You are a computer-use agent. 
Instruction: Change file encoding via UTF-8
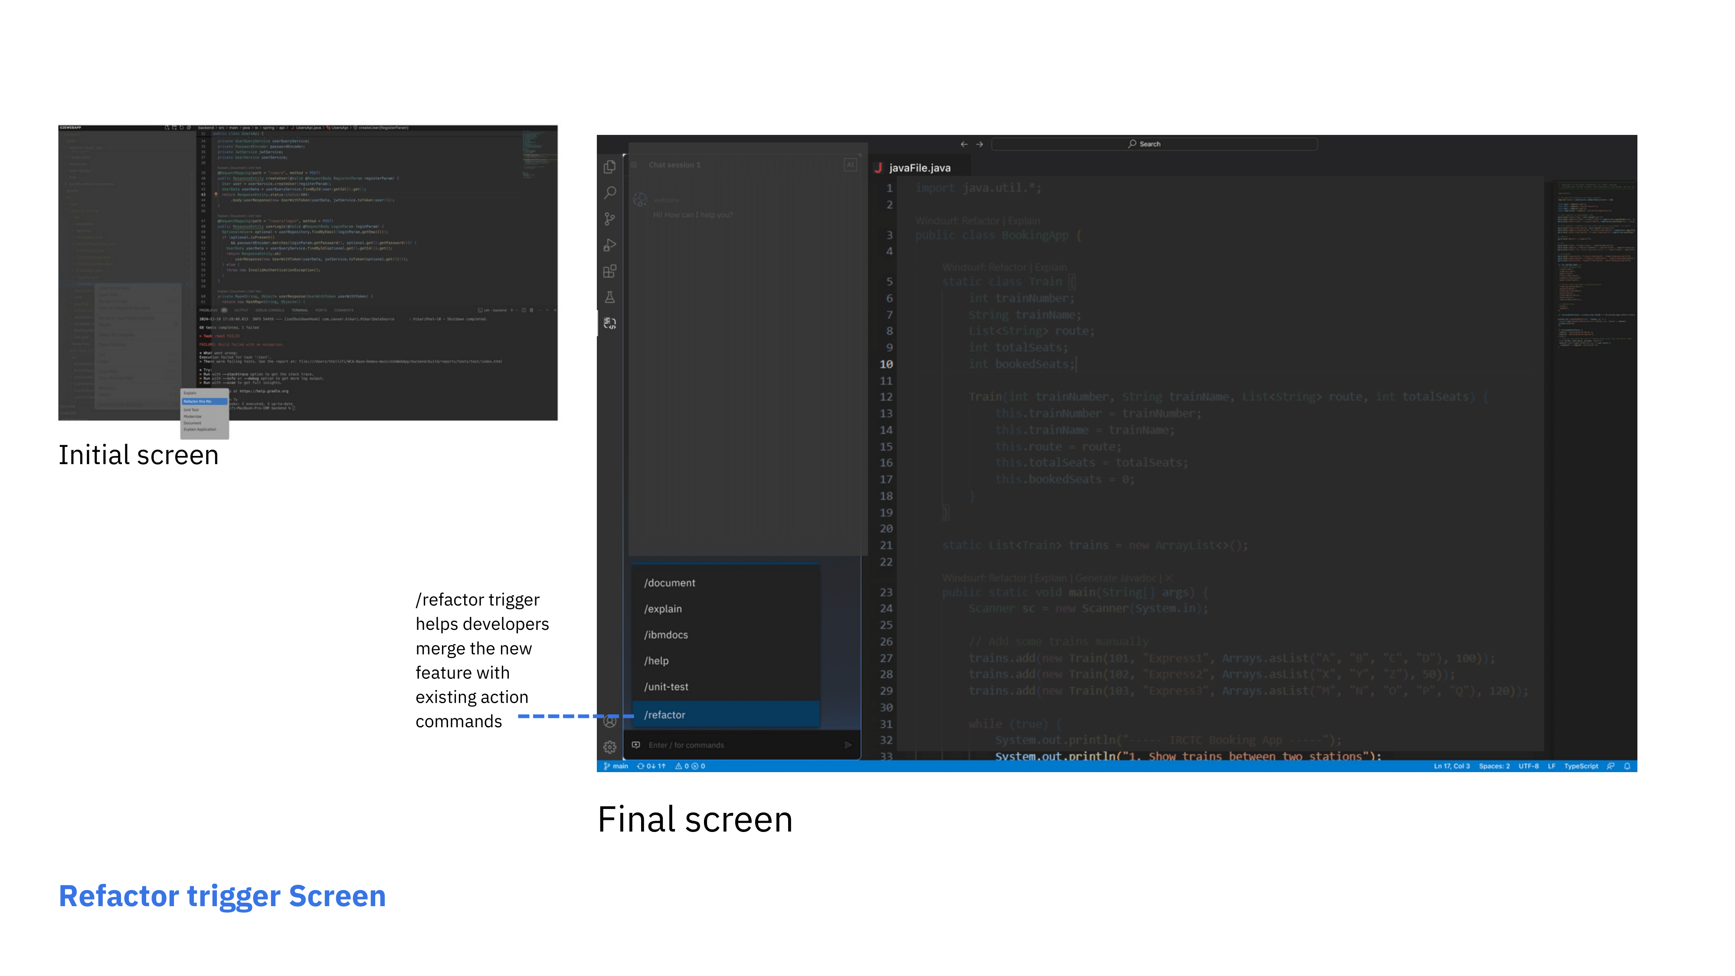click(x=1528, y=766)
